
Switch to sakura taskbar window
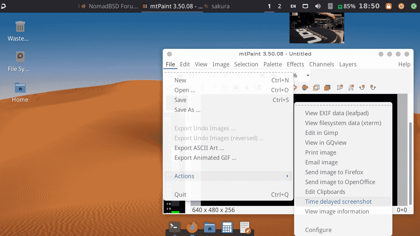[x=217, y=6]
